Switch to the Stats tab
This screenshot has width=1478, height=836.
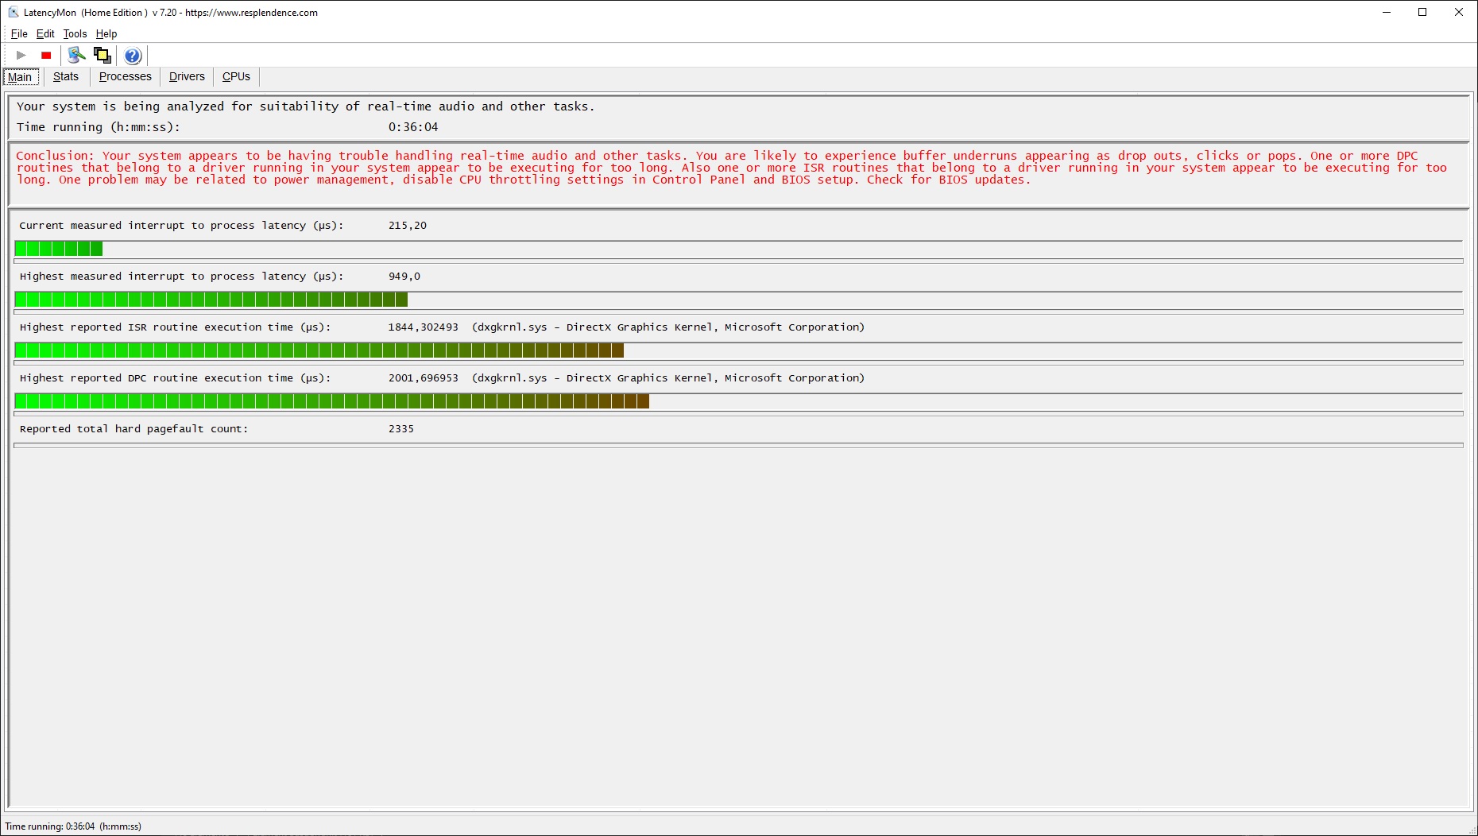click(x=66, y=76)
